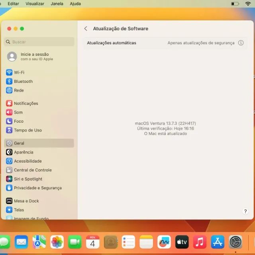The image size is (255, 255).
Task: Focus the Buscar search field
Action: [39, 42]
